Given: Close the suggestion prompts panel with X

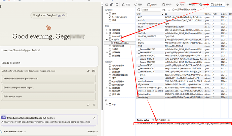Looking at the screenshot, I should pyautogui.click(x=94, y=105).
